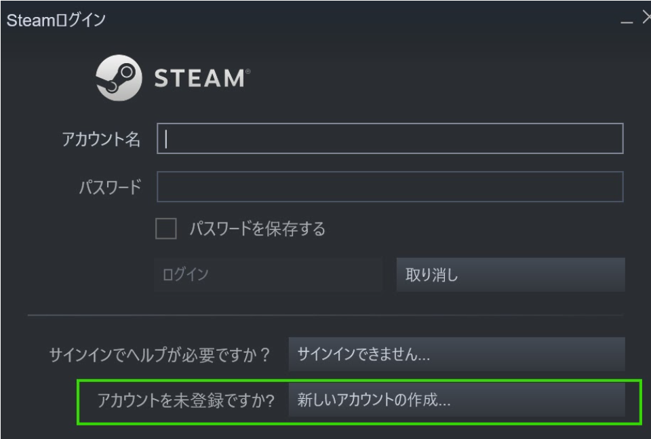The image size is (651, 439).
Task: Tick the パスワードを保存する checkbox
Action: click(x=166, y=229)
